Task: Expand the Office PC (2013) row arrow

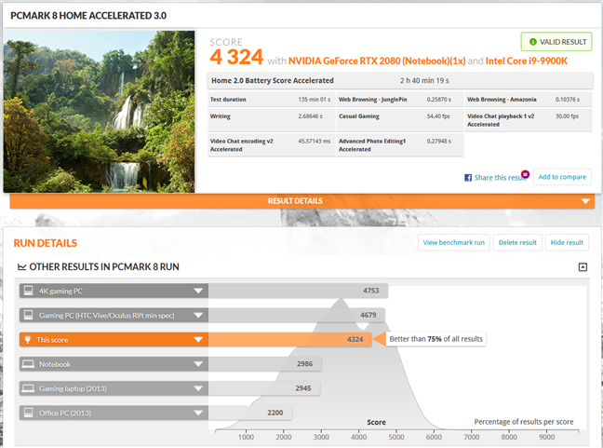Action: click(198, 413)
